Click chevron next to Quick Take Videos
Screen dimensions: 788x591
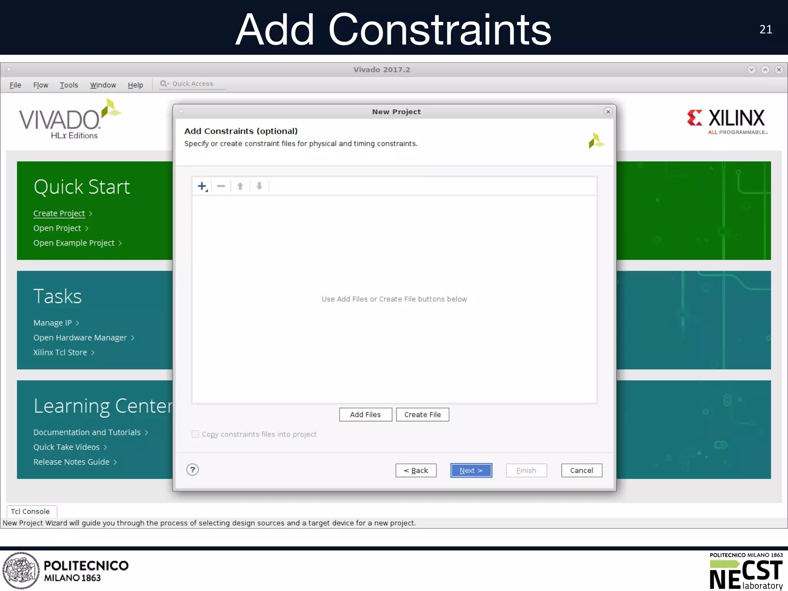coord(105,447)
